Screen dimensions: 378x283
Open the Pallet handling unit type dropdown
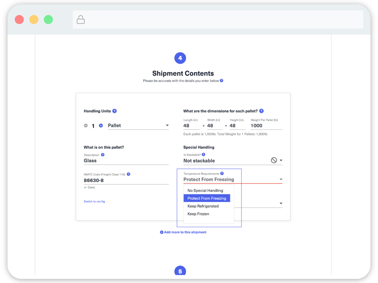click(138, 125)
